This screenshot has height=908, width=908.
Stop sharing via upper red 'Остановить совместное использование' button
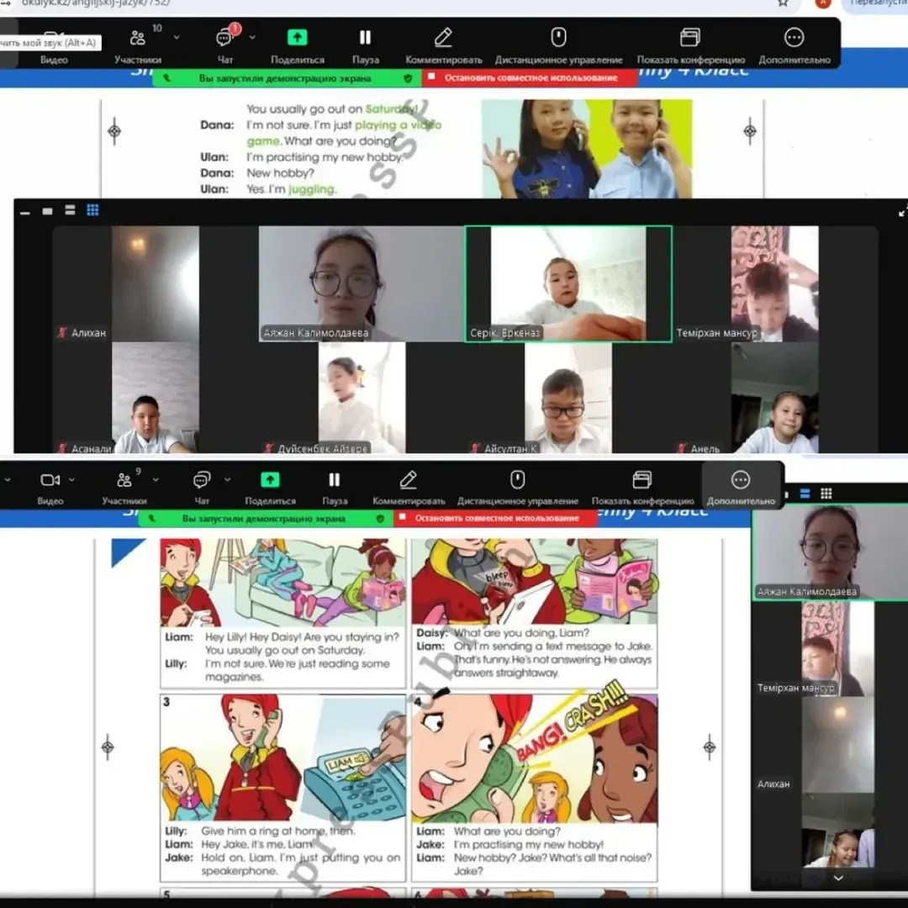click(x=530, y=77)
